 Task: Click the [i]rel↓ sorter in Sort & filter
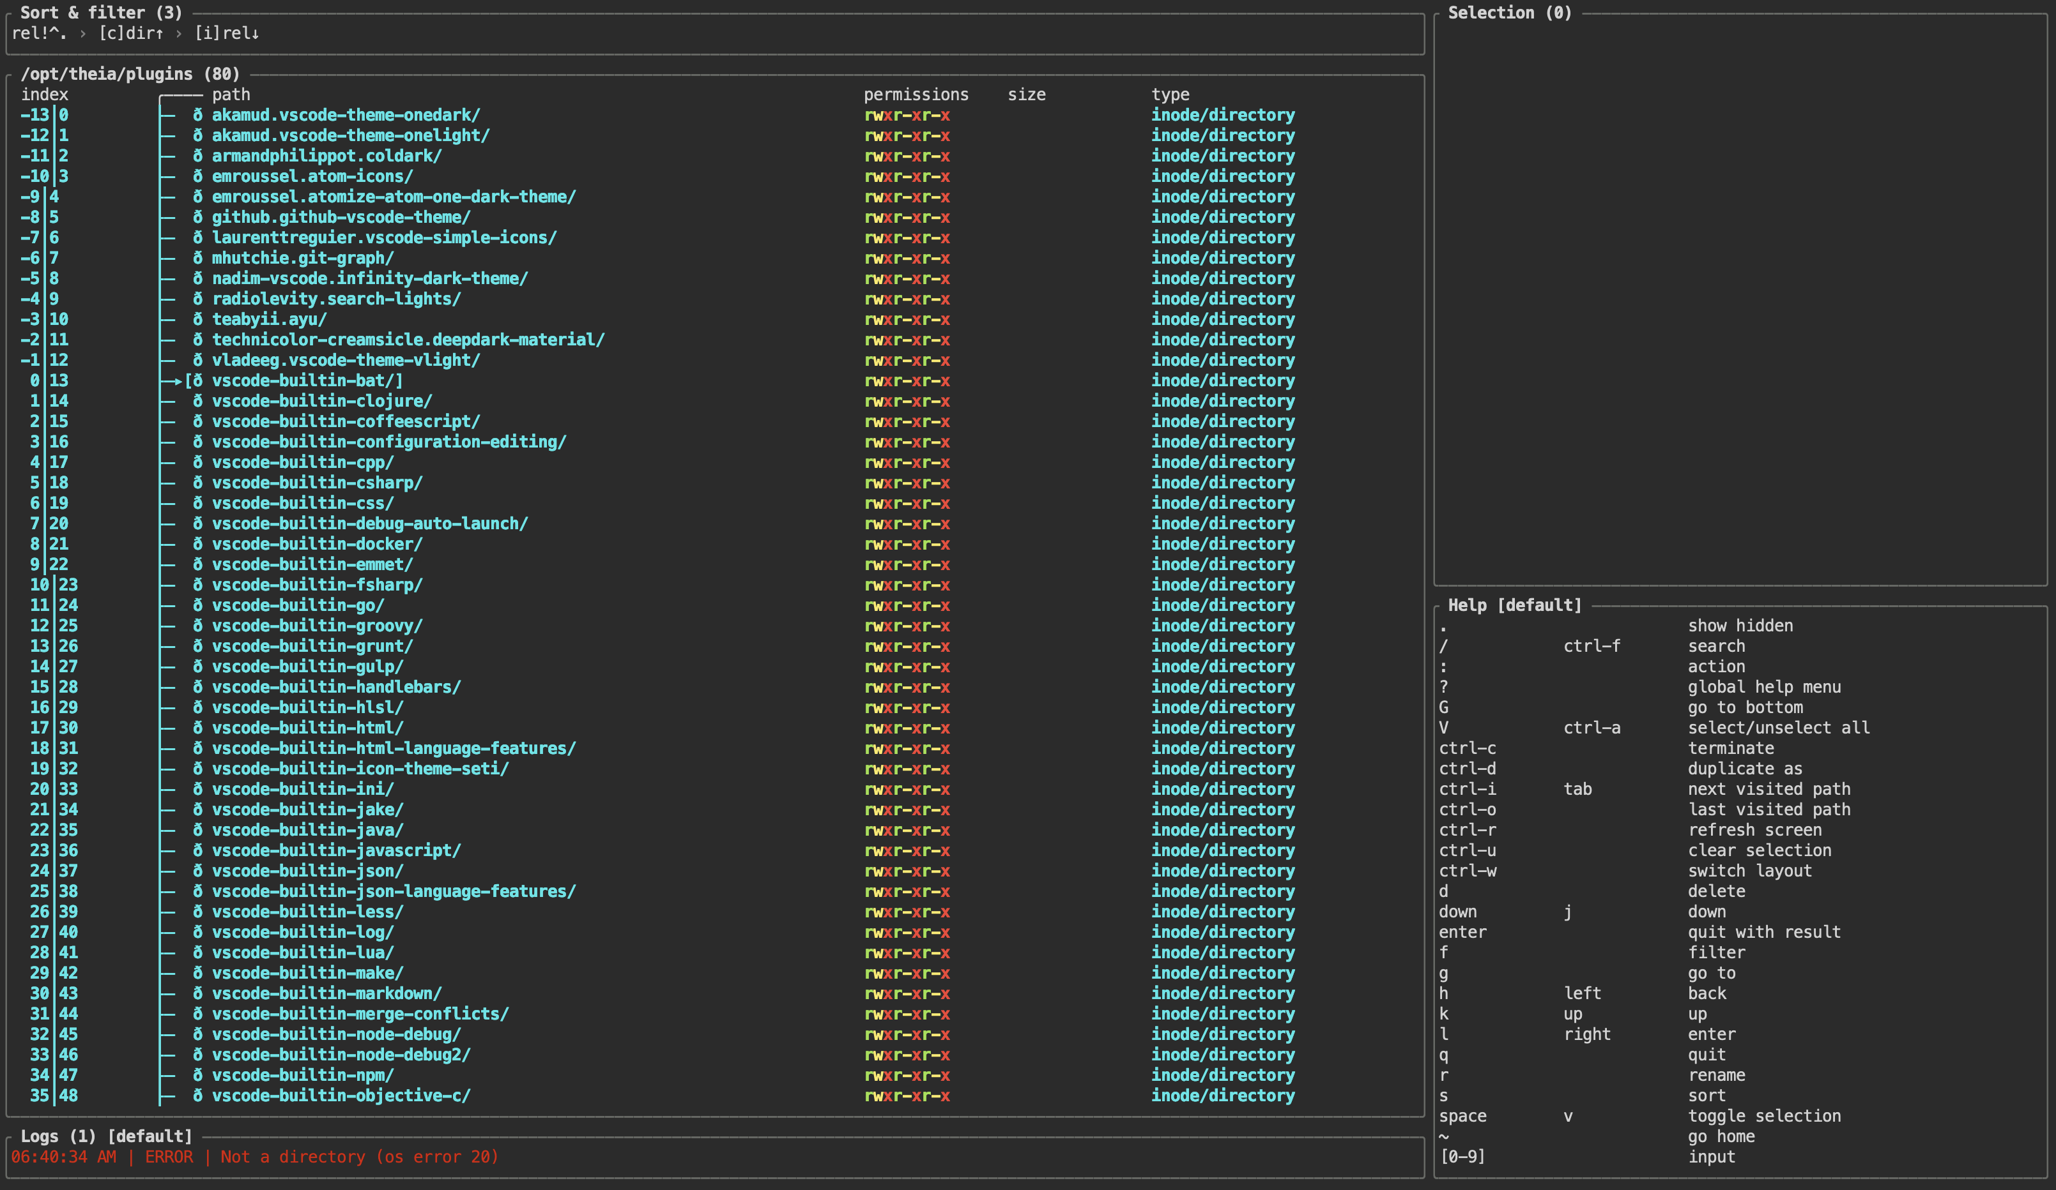(226, 33)
